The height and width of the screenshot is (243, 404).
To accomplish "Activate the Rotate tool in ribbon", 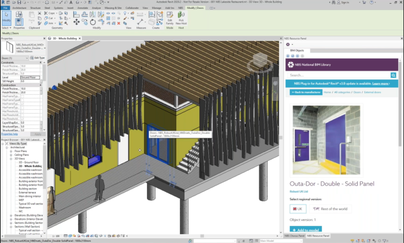I will click(93, 22).
